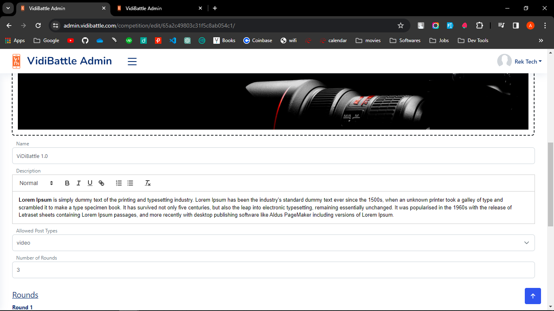Open the OneDrive cloud bookmark

pos(100,40)
